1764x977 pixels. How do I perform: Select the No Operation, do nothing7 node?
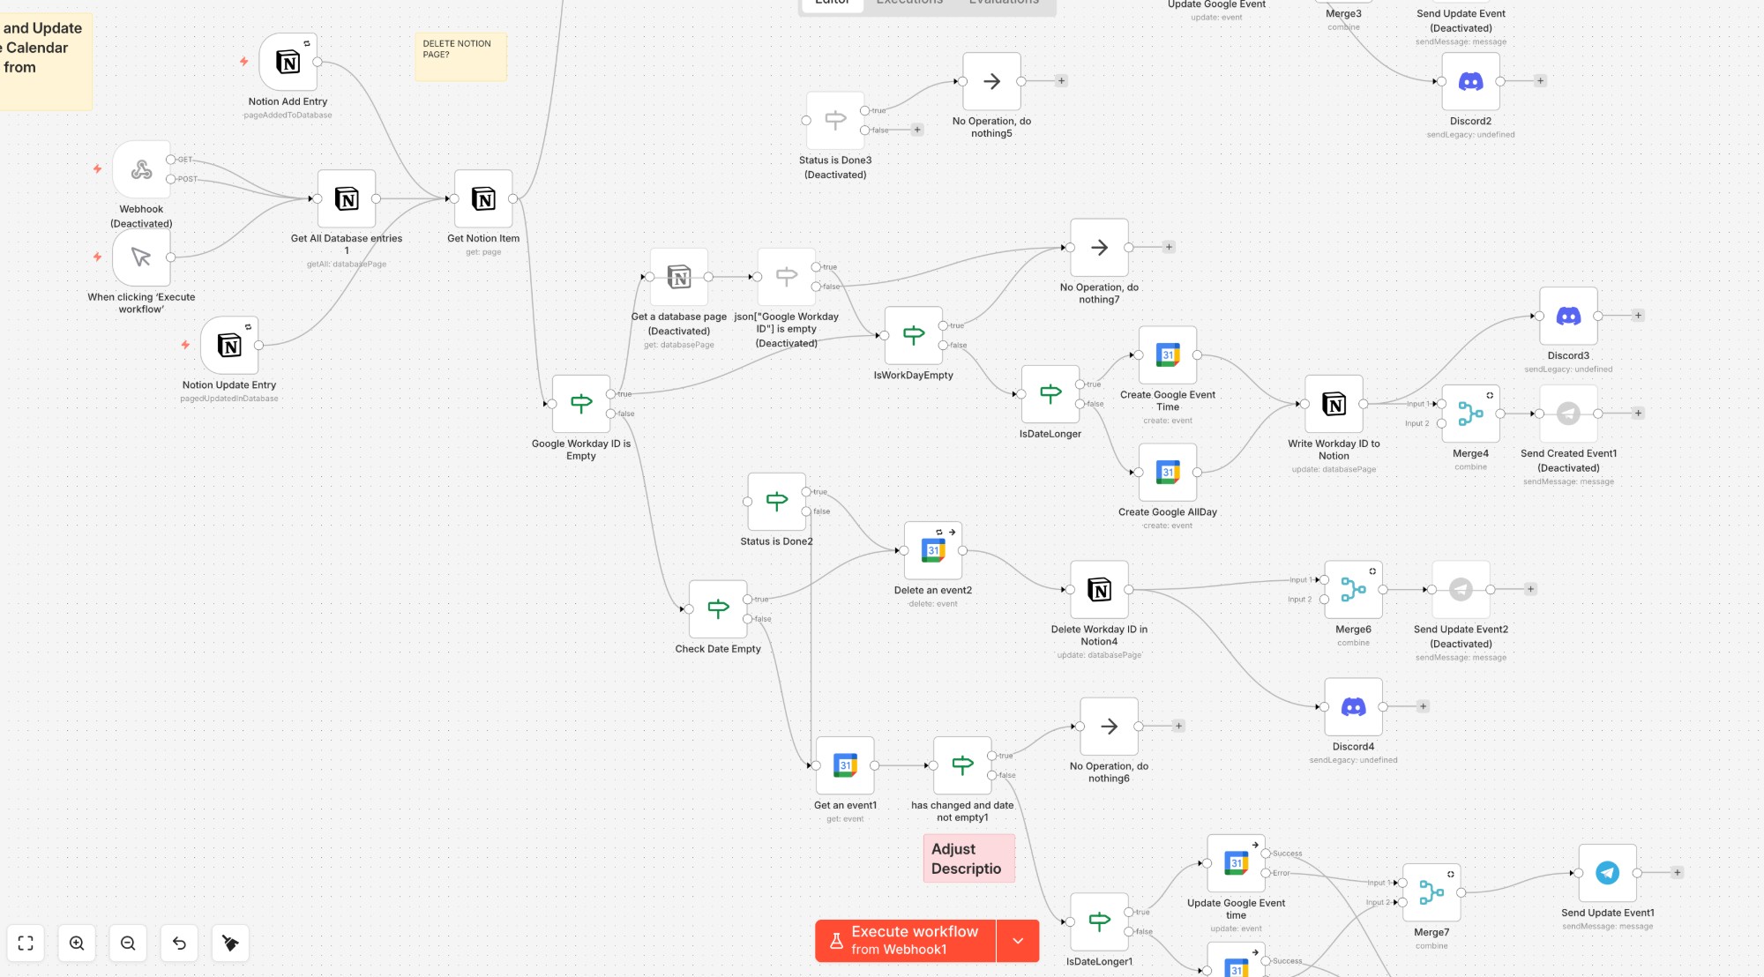coord(1099,248)
